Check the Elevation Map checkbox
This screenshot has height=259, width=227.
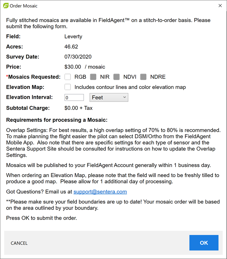click(68, 87)
